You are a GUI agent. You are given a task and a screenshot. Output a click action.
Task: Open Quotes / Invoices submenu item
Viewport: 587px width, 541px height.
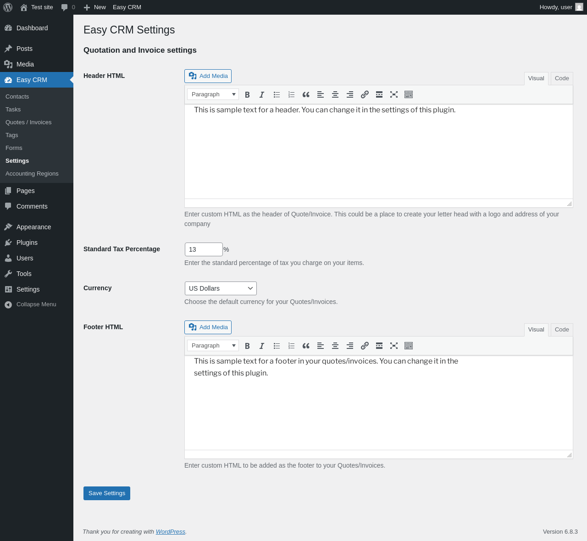28,122
